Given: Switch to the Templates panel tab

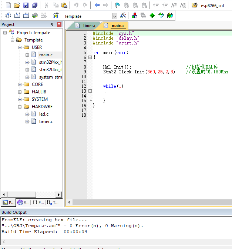Looking at the screenshot, I should (53, 203).
